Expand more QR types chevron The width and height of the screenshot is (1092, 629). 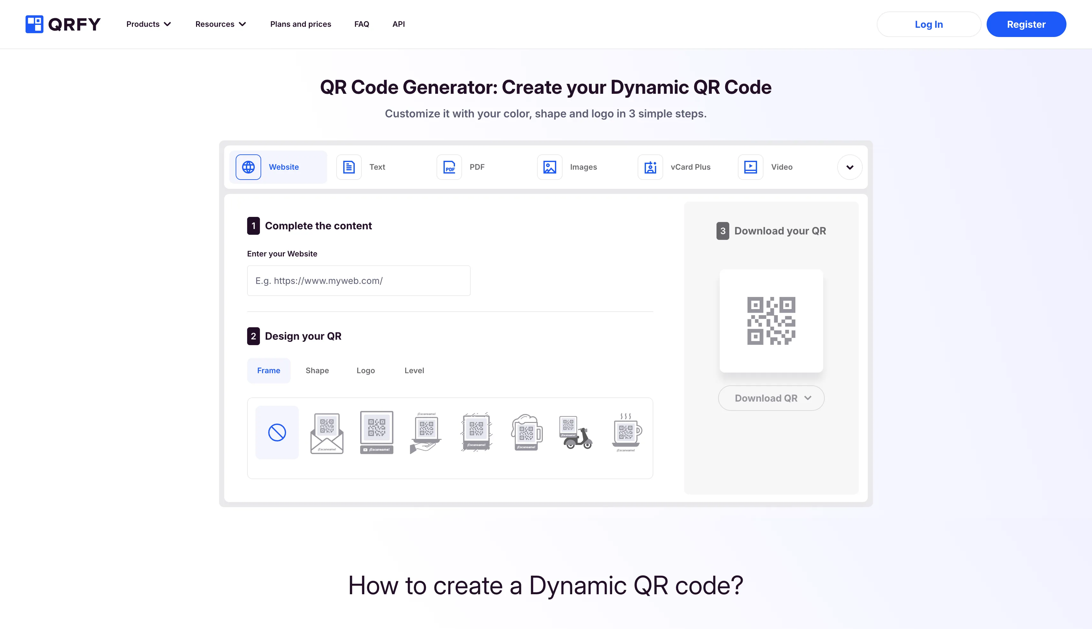(849, 167)
